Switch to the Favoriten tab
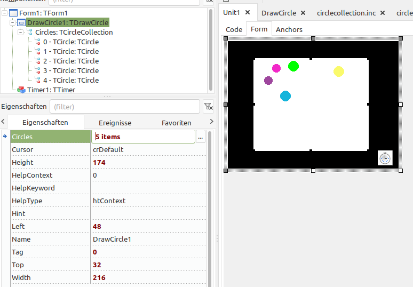 tap(176, 123)
